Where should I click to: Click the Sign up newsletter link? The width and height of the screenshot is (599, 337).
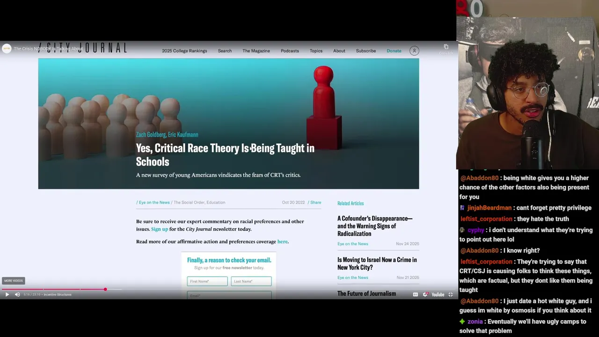[160, 229]
